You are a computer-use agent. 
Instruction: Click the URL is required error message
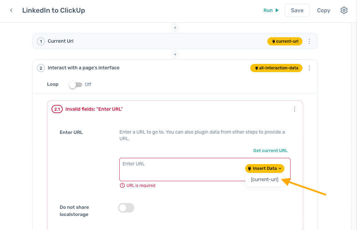click(x=138, y=186)
